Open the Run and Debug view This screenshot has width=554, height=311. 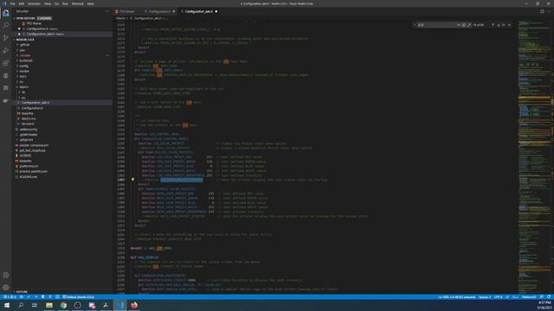point(6,50)
